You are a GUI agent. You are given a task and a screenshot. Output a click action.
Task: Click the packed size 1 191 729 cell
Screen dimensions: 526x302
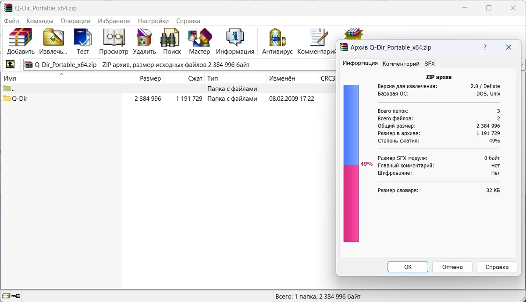pos(189,99)
